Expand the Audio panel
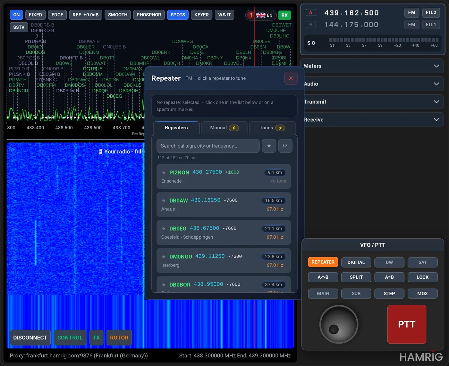The image size is (449, 366). coord(372,84)
